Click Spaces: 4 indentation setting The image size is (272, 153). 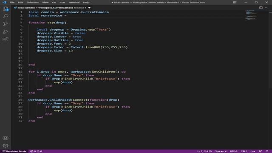[x=221, y=151]
